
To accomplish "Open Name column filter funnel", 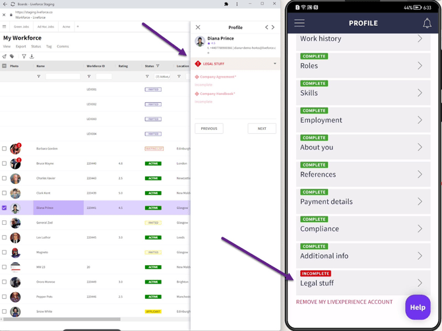I will click(39, 76).
